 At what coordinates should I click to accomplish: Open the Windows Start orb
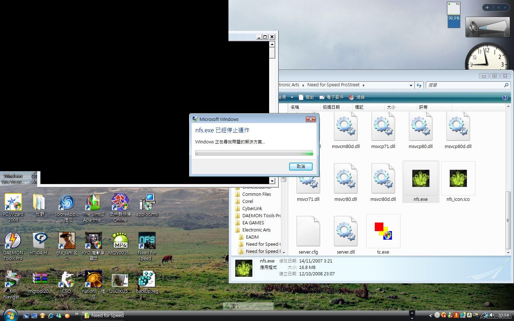point(10,316)
